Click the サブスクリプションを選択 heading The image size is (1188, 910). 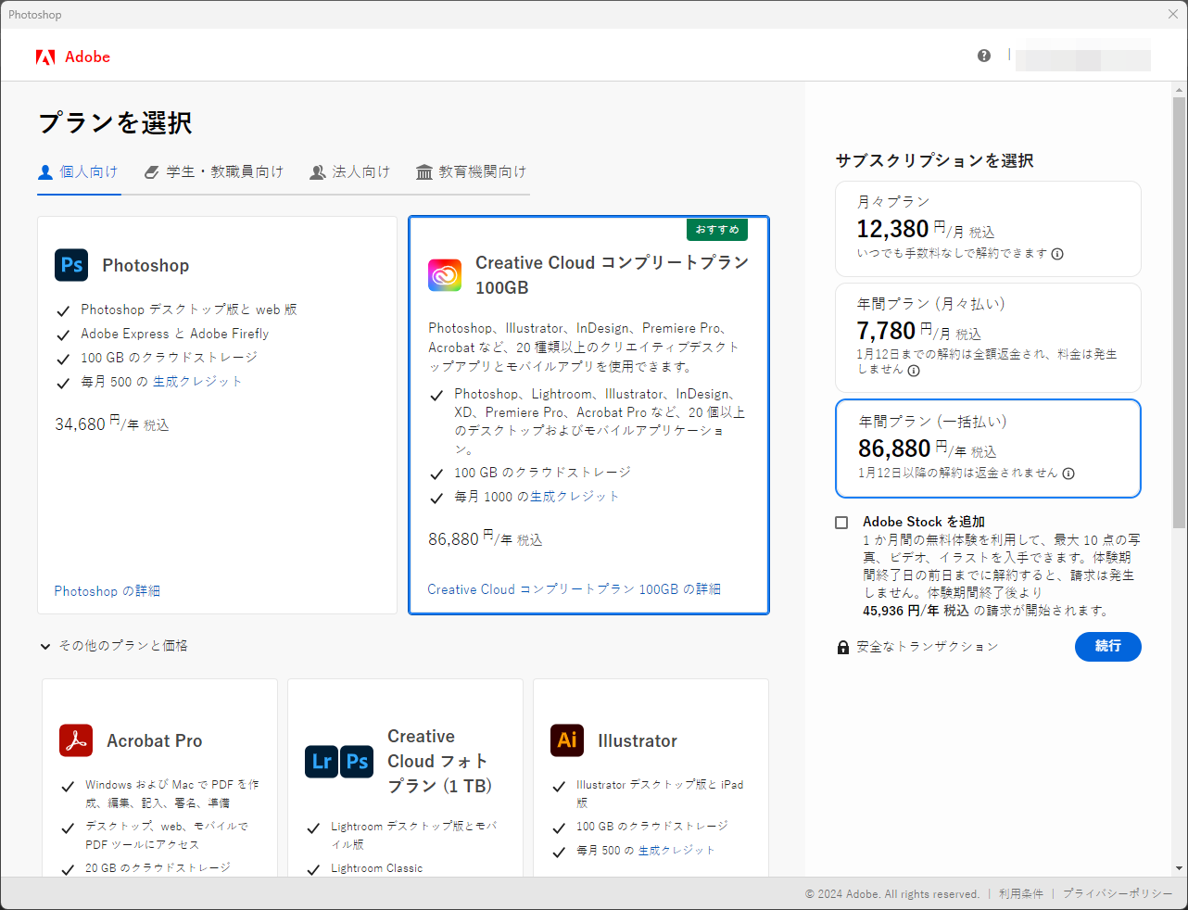click(x=934, y=161)
